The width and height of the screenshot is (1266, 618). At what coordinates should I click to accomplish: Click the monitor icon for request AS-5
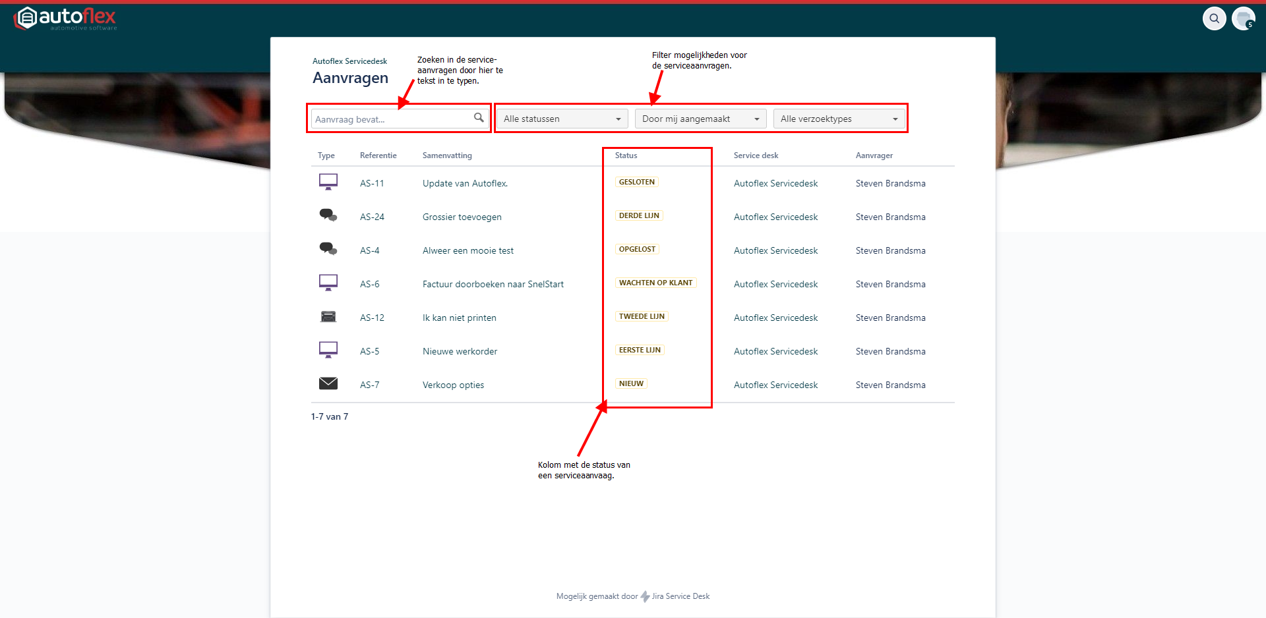coord(328,350)
